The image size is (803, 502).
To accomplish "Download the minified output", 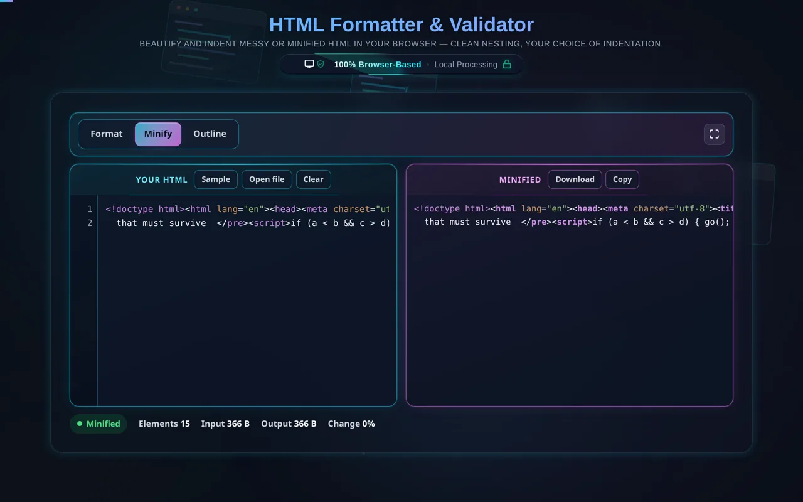I will click(575, 179).
